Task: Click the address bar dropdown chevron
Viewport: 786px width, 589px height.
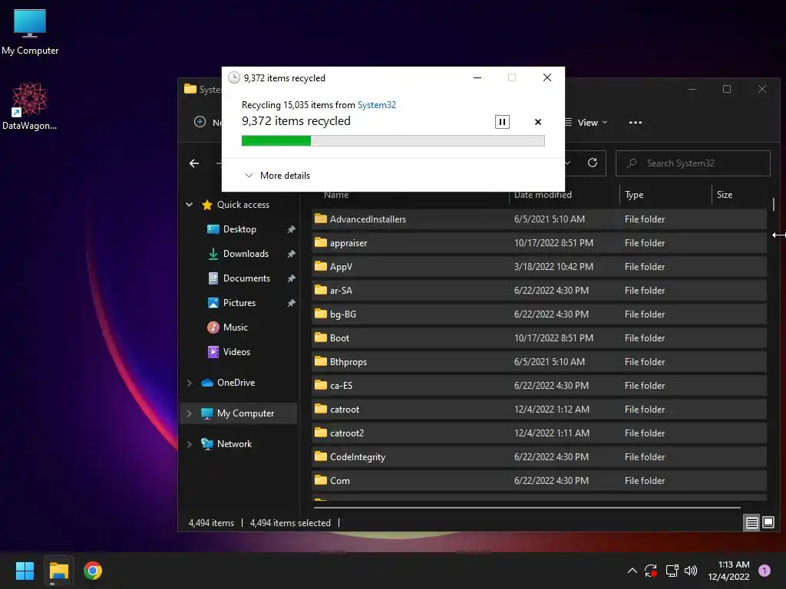Action: [x=568, y=163]
